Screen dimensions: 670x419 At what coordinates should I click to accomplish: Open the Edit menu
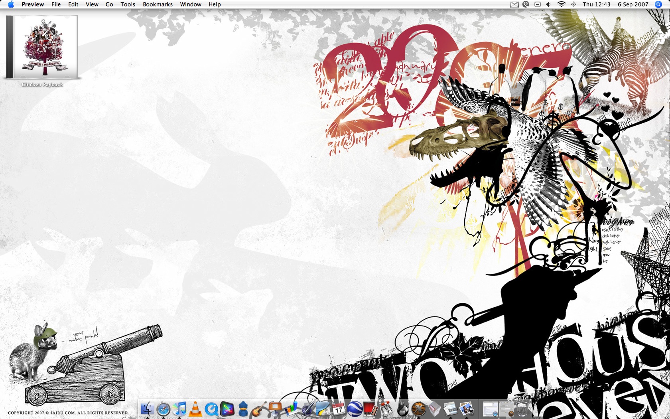pos(73,4)
